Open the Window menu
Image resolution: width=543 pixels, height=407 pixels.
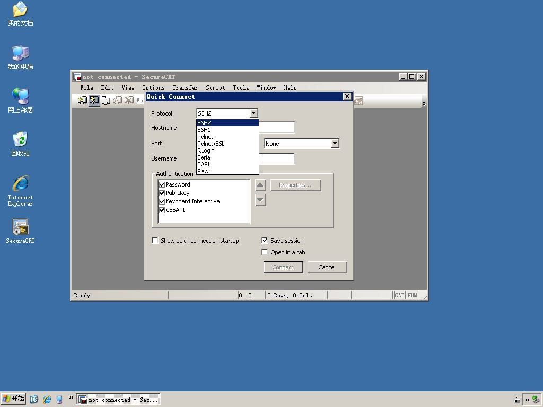(266, 87)
